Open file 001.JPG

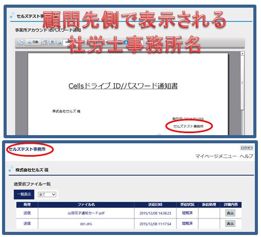pos(86,224)
